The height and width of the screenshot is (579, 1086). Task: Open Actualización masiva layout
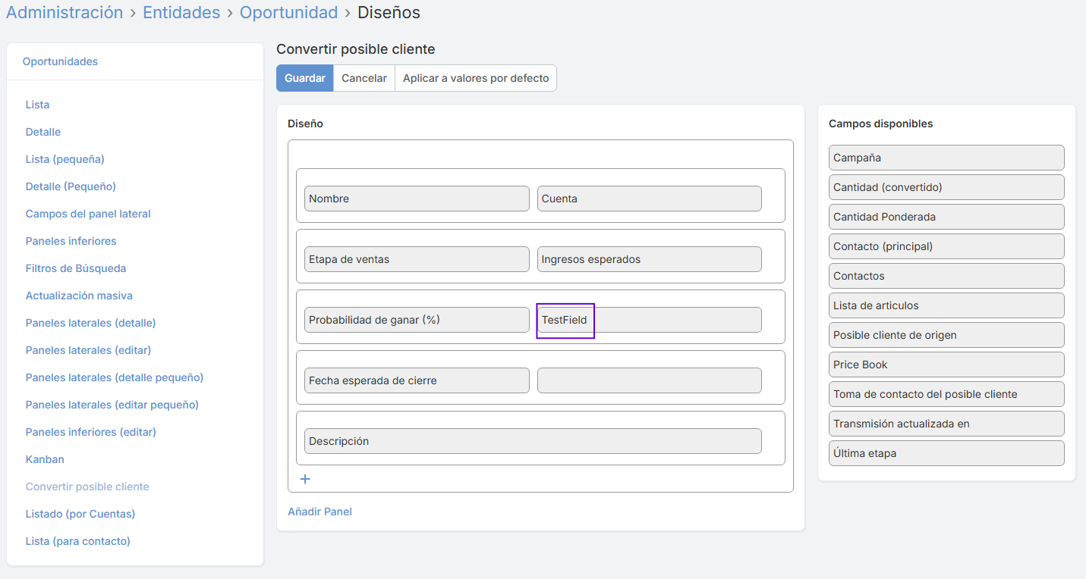tap(79, 296)
